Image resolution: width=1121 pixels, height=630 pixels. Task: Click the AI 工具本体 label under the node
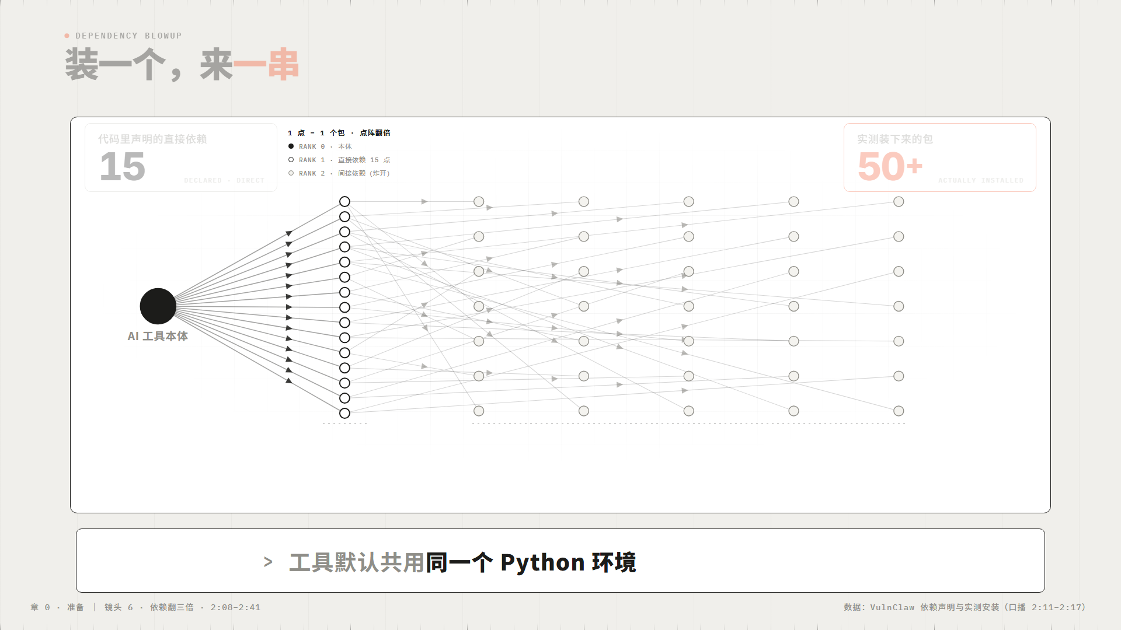coord(158,337)
